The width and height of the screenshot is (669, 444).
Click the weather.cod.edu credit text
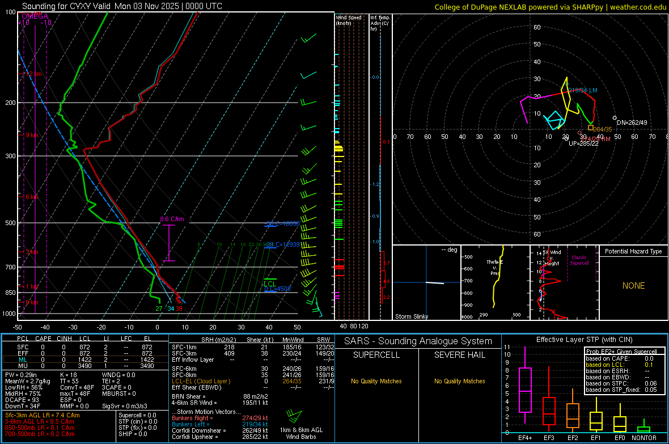638,7
